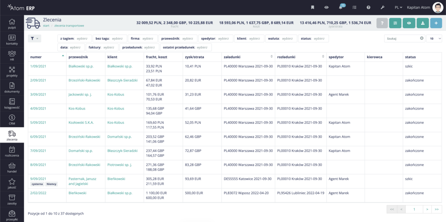Viewport: 446px width, 222px height.
Task: Open order 5/09/2021
Action: 38,123
